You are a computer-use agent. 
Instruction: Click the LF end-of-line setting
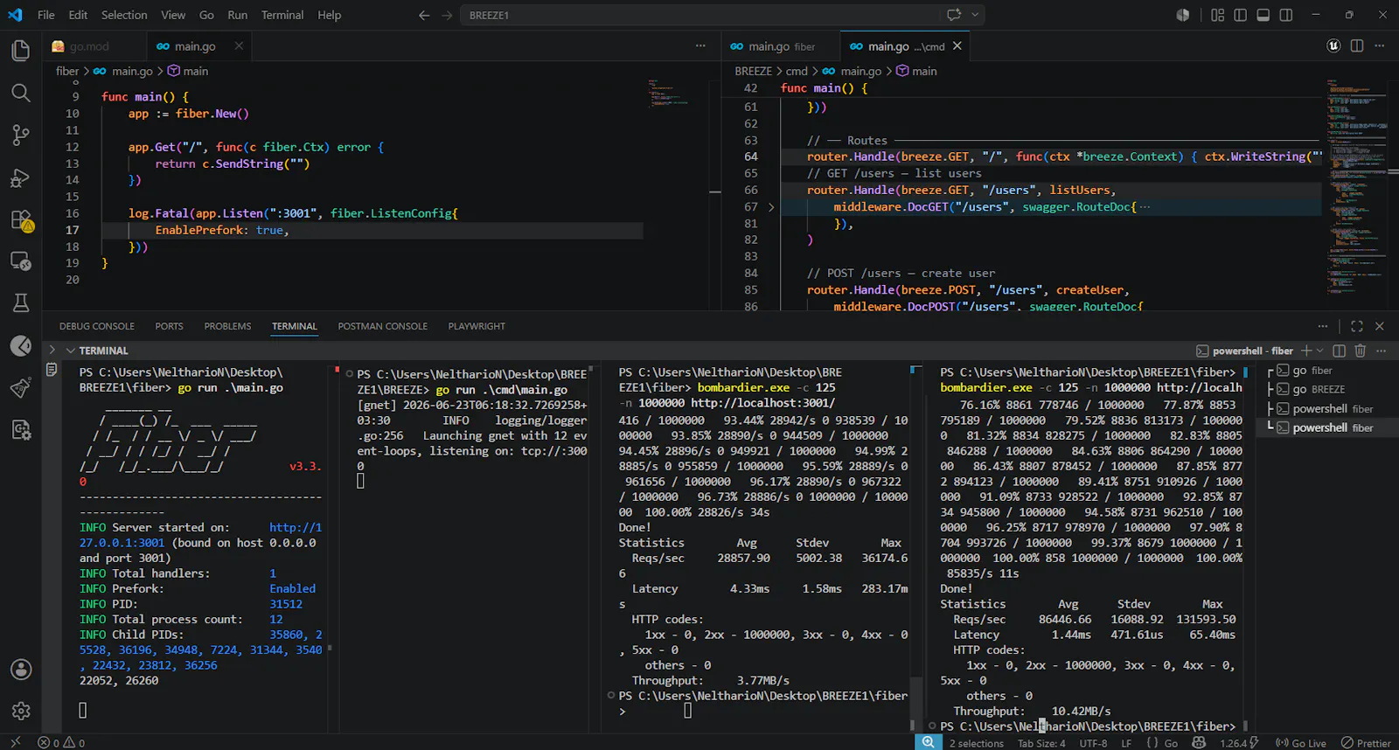1126,743
